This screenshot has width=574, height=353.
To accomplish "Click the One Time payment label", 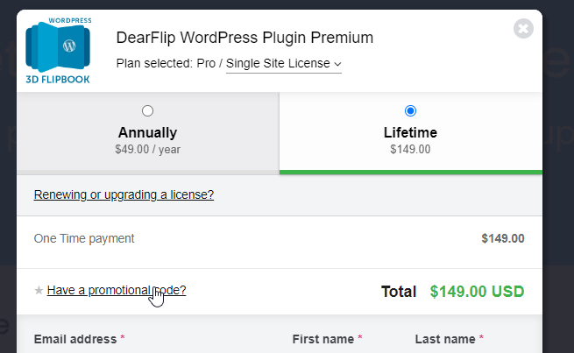I will point(84,238).
